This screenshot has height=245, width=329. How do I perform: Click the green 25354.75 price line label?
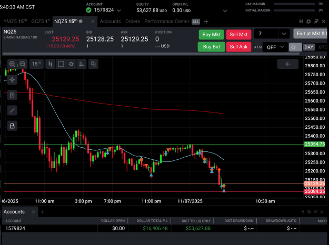[314, 144]
